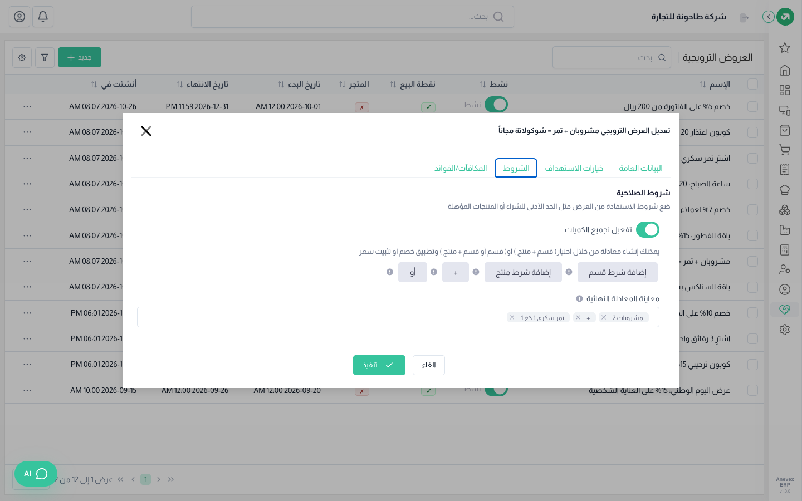This screenshot has height=501, width=802.
Task: Click info icon next to معاينة المعادلة النهائية
Action: coord(579,298)
